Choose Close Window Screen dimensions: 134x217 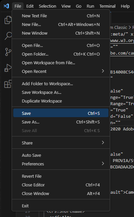(x=61, y=193)
